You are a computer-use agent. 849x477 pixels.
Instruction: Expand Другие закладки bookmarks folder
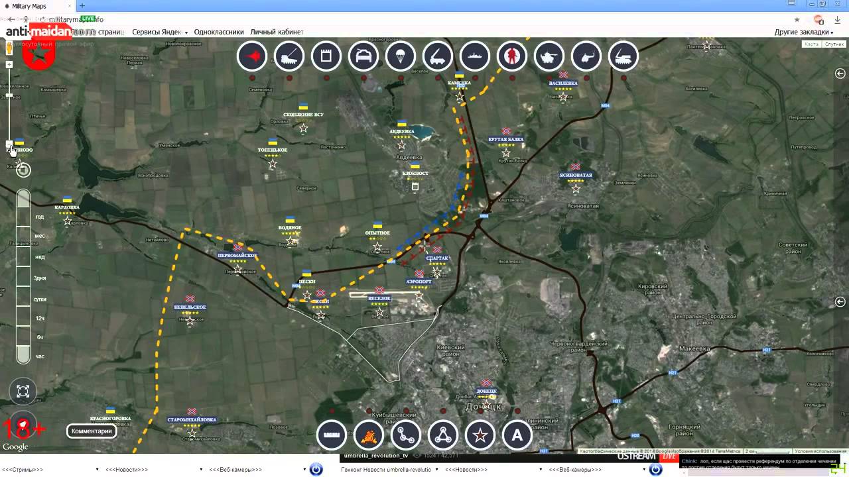point(804,32)
